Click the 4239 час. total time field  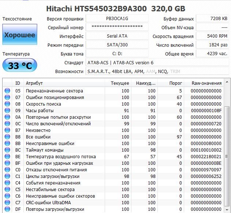(212, 54)
